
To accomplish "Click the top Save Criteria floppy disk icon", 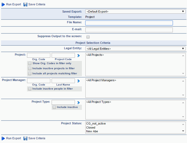I will tap(25, 5).
